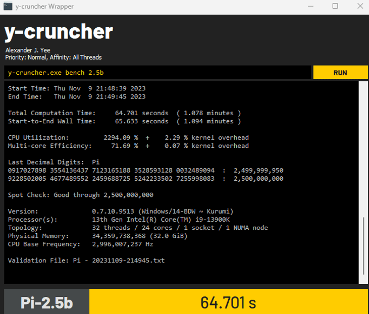Click the Last Decimal Digits: Pi line

tap(54, 162)
